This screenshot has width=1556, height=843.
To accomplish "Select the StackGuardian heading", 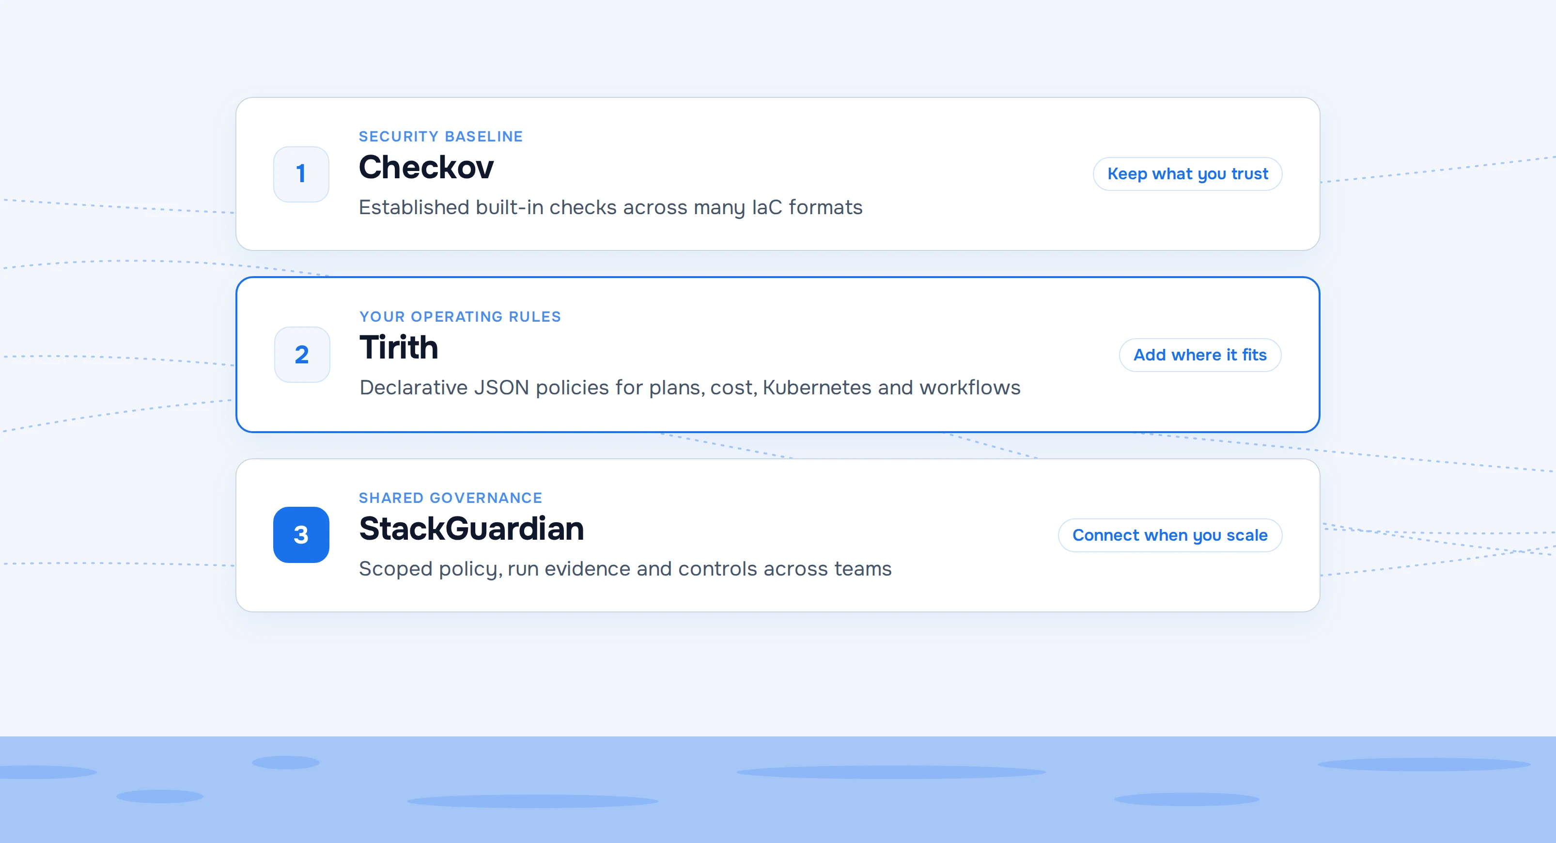I will click(471, 529).
